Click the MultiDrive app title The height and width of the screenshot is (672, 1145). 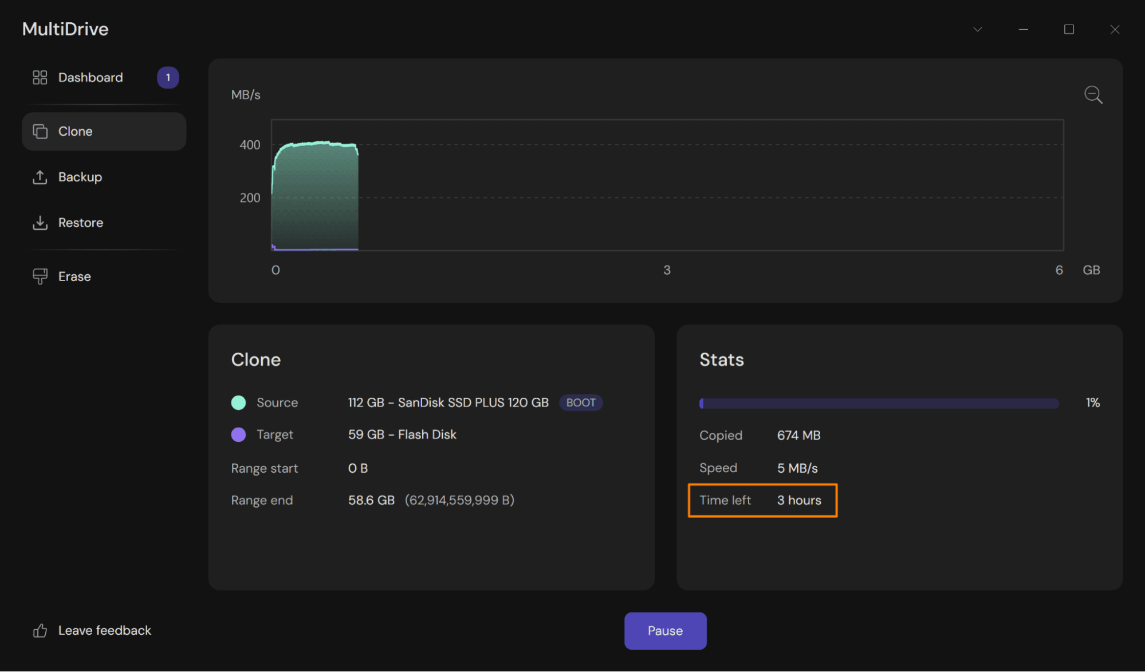click(65, 29)
